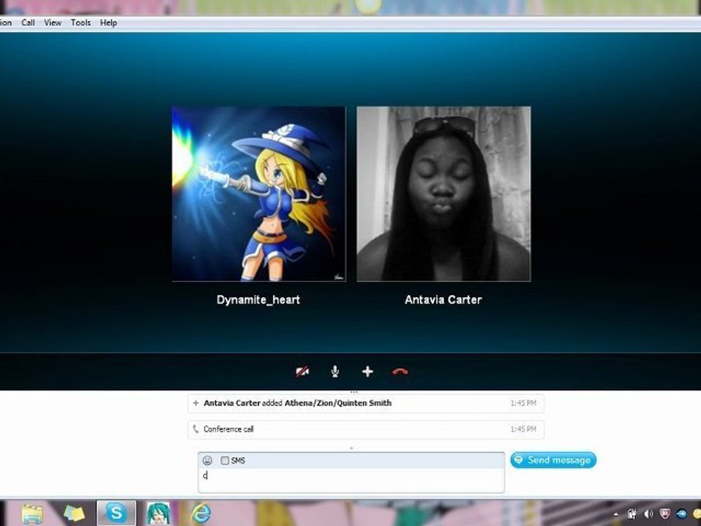Click the divider handle above the chat messages
The image size is (701, 526).
tap(354, 392)
